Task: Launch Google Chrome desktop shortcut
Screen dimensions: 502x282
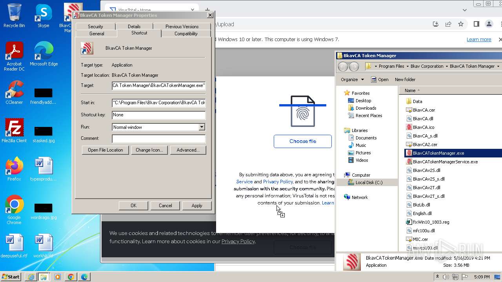Action: click(14, 210)
